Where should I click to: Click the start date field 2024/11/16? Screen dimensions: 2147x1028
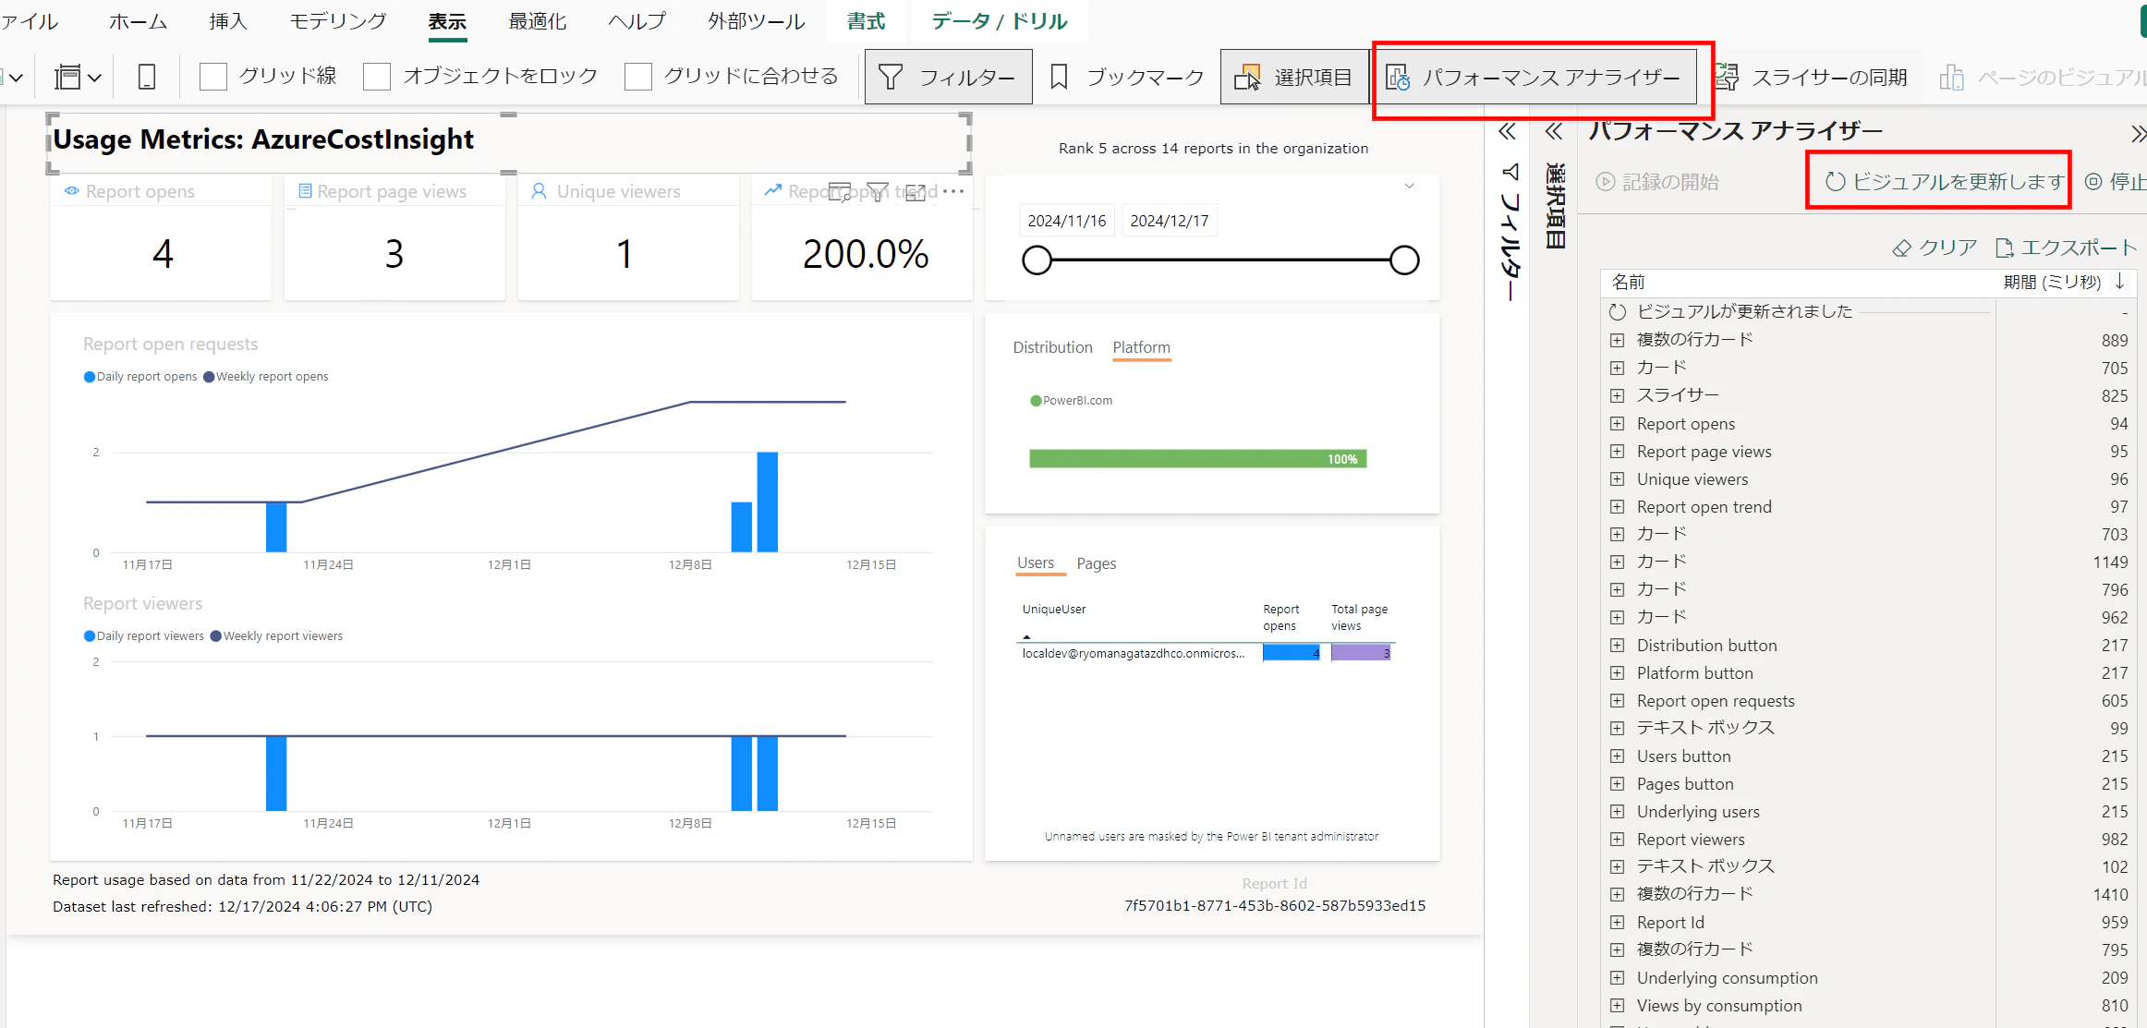click(1066, 221)
